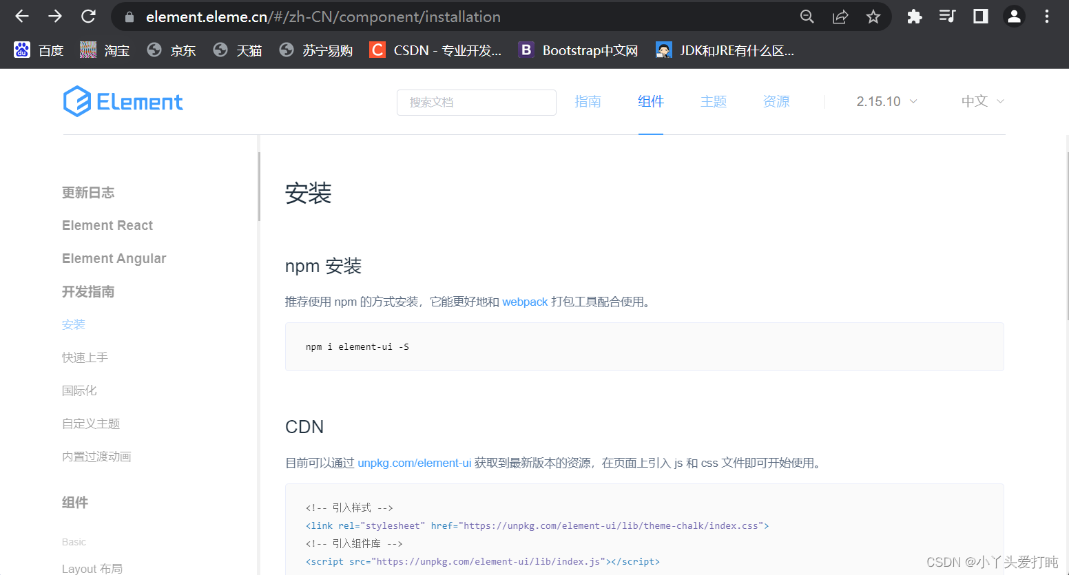Open the Chrome three-dot menu
1069x575 pixels.
pyautogui.click(x=1047, y=17)
